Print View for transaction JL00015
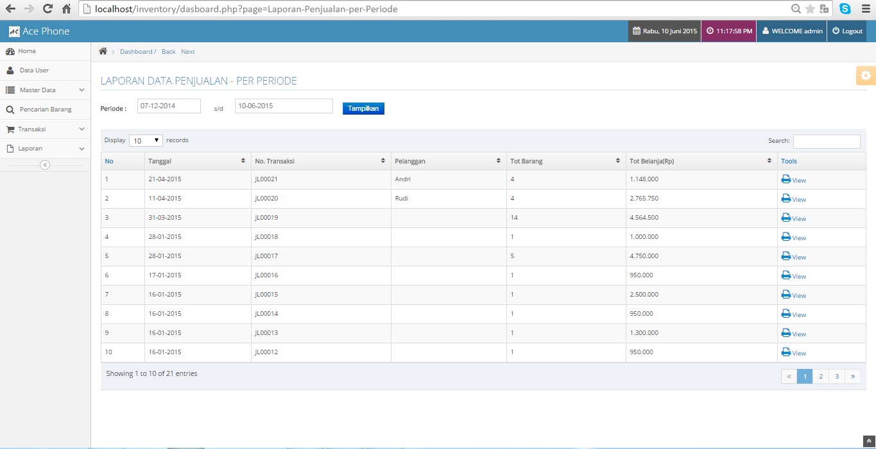This screenshot has height=449, width=876. click(793, 295)
